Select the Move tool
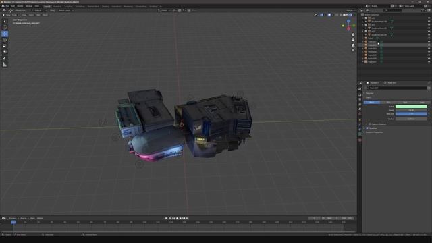 coord(5,34)
